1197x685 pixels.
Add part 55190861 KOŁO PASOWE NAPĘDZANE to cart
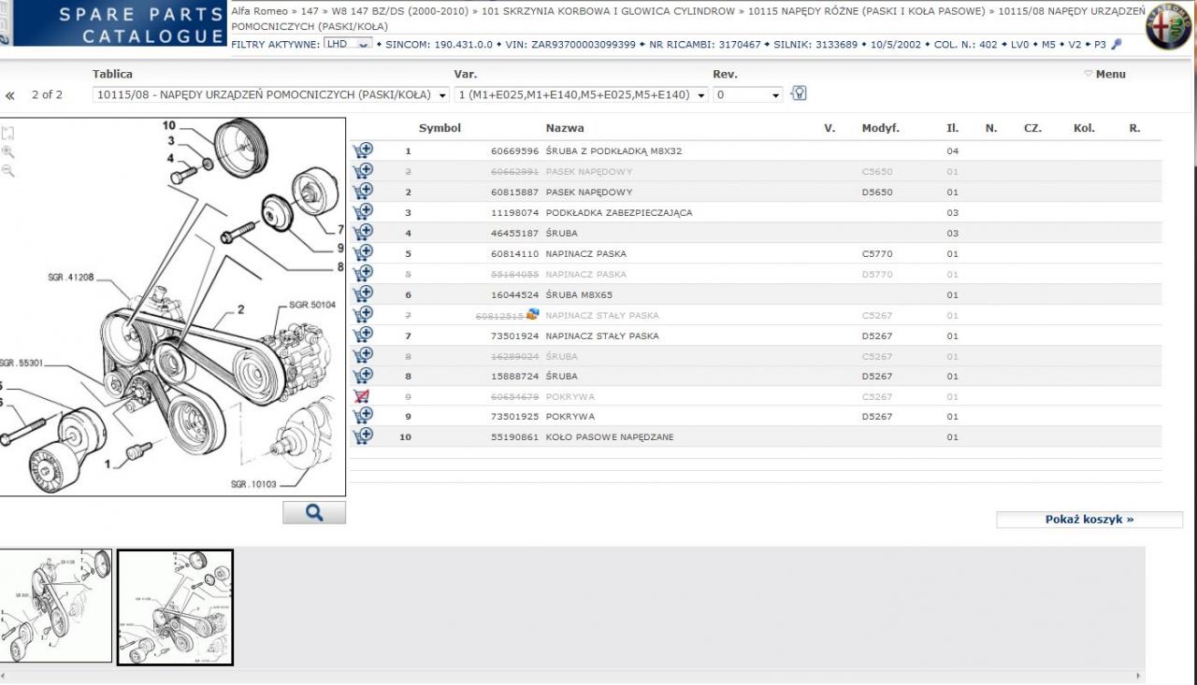(x=362, y=436)
